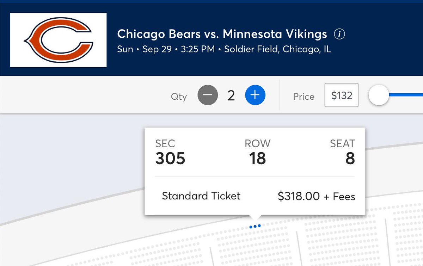Increase ticket quantity with the plus button
Image resolution: width=423 pixels, height=266 pixels.
pyautogui.click(x=255, y=95)
